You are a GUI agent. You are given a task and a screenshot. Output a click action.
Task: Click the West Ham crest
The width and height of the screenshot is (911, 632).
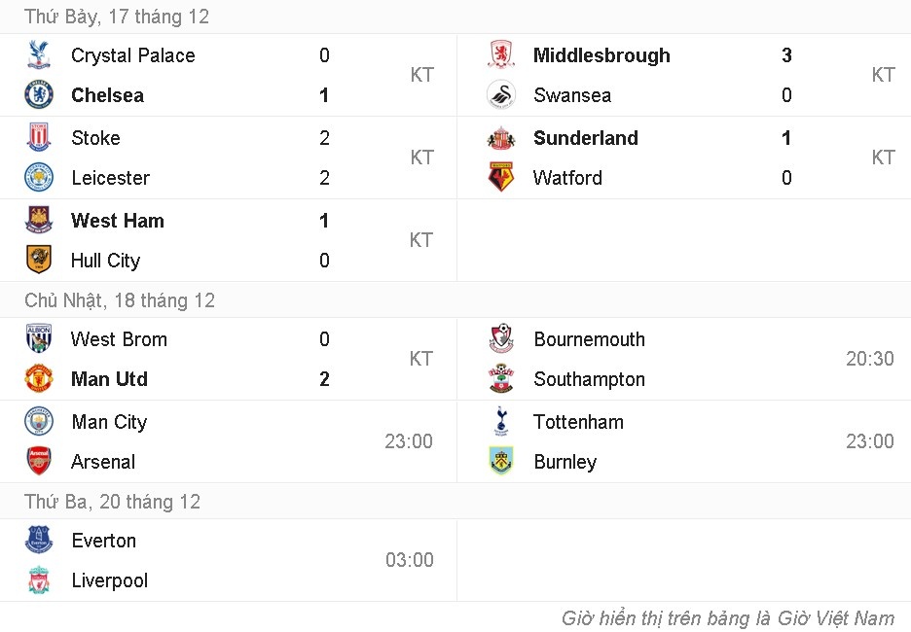point(38,221)
